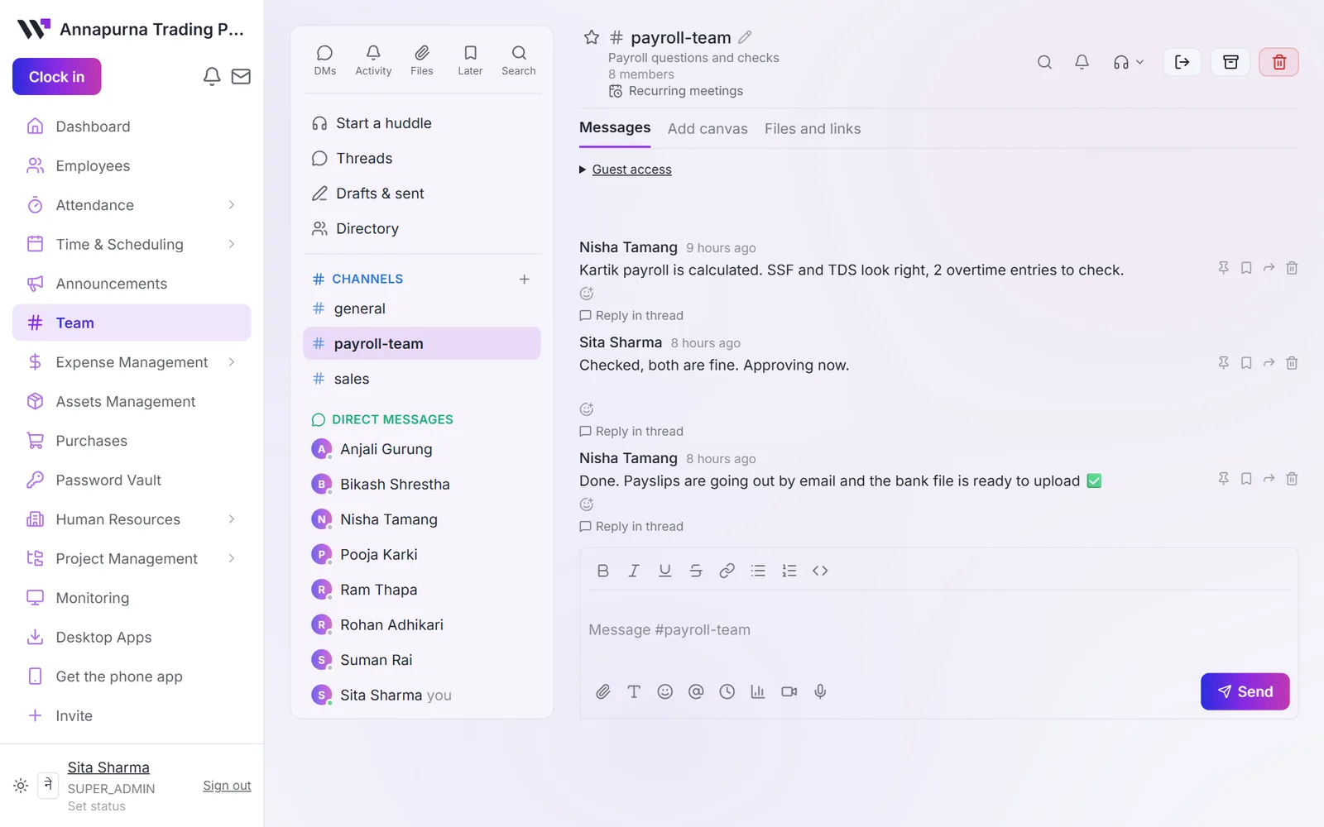Add reaction to Nisha's Kartik payroll message
The height and width of the screenshot is (827, 1324).
coord(587,294)
